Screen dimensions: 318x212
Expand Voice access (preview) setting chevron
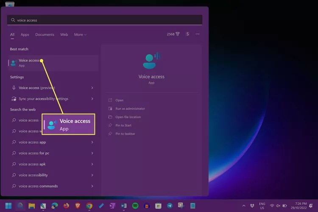(92, 88)
